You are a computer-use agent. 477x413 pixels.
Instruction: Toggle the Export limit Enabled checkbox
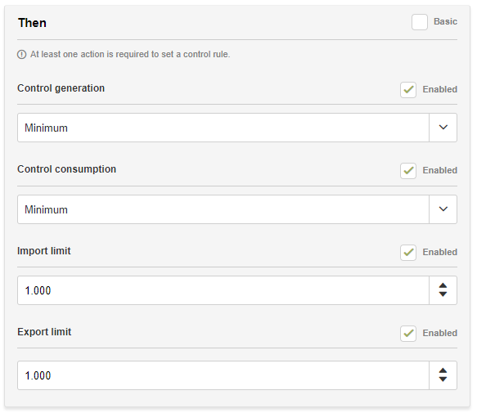(x=408, y=334)
